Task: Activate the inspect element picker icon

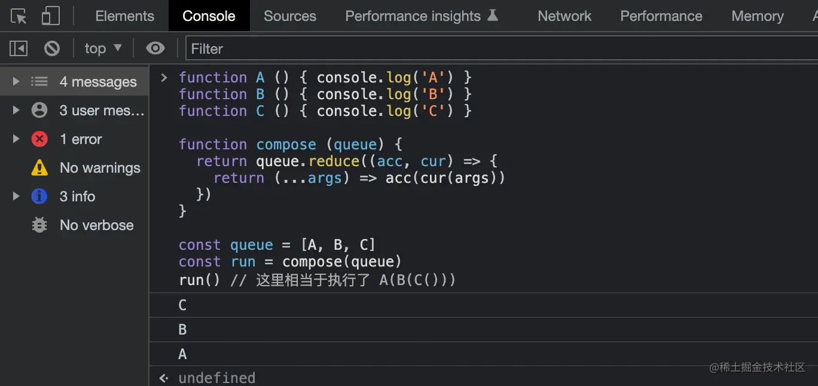Action: click(x=19, y=16)
